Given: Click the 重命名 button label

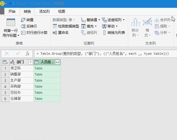Looking at the screenshot, I should pos(63,33).
